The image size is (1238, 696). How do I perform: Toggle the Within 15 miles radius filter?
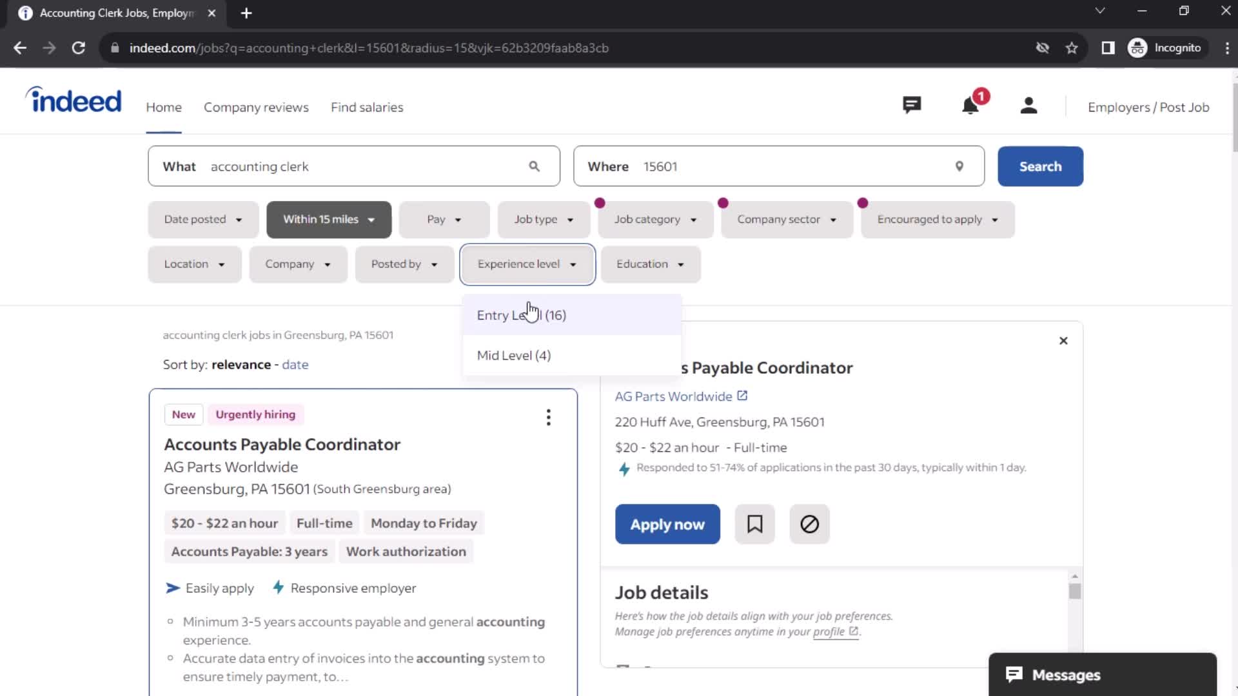pyautogui.click(x=328, y=219)
